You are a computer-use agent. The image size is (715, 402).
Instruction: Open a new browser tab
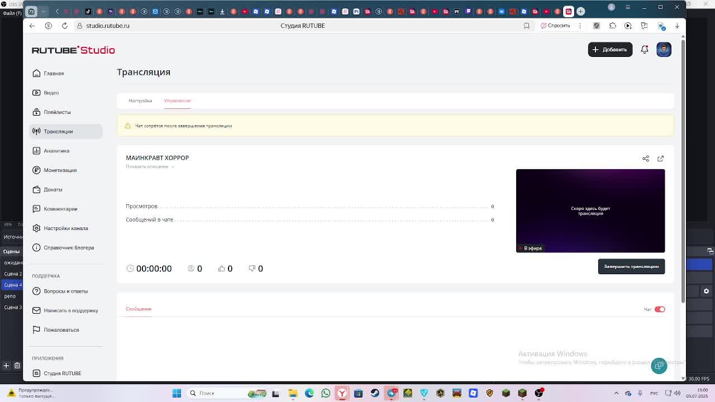580,11
